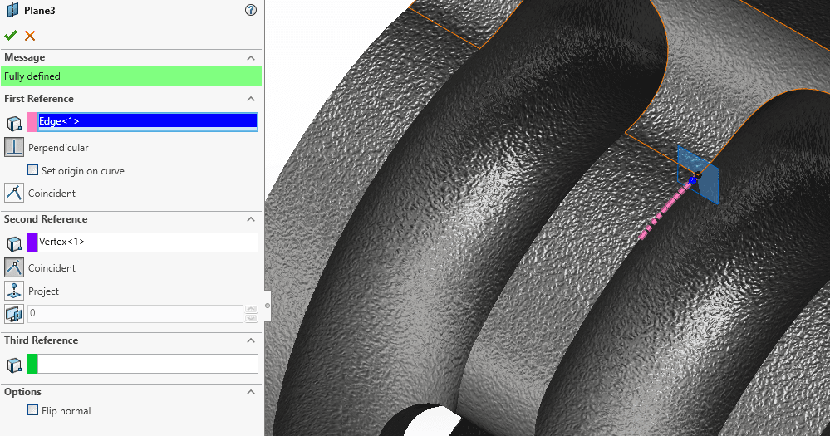Select the Perpendicular constraint icon

[x=14, y=147]
